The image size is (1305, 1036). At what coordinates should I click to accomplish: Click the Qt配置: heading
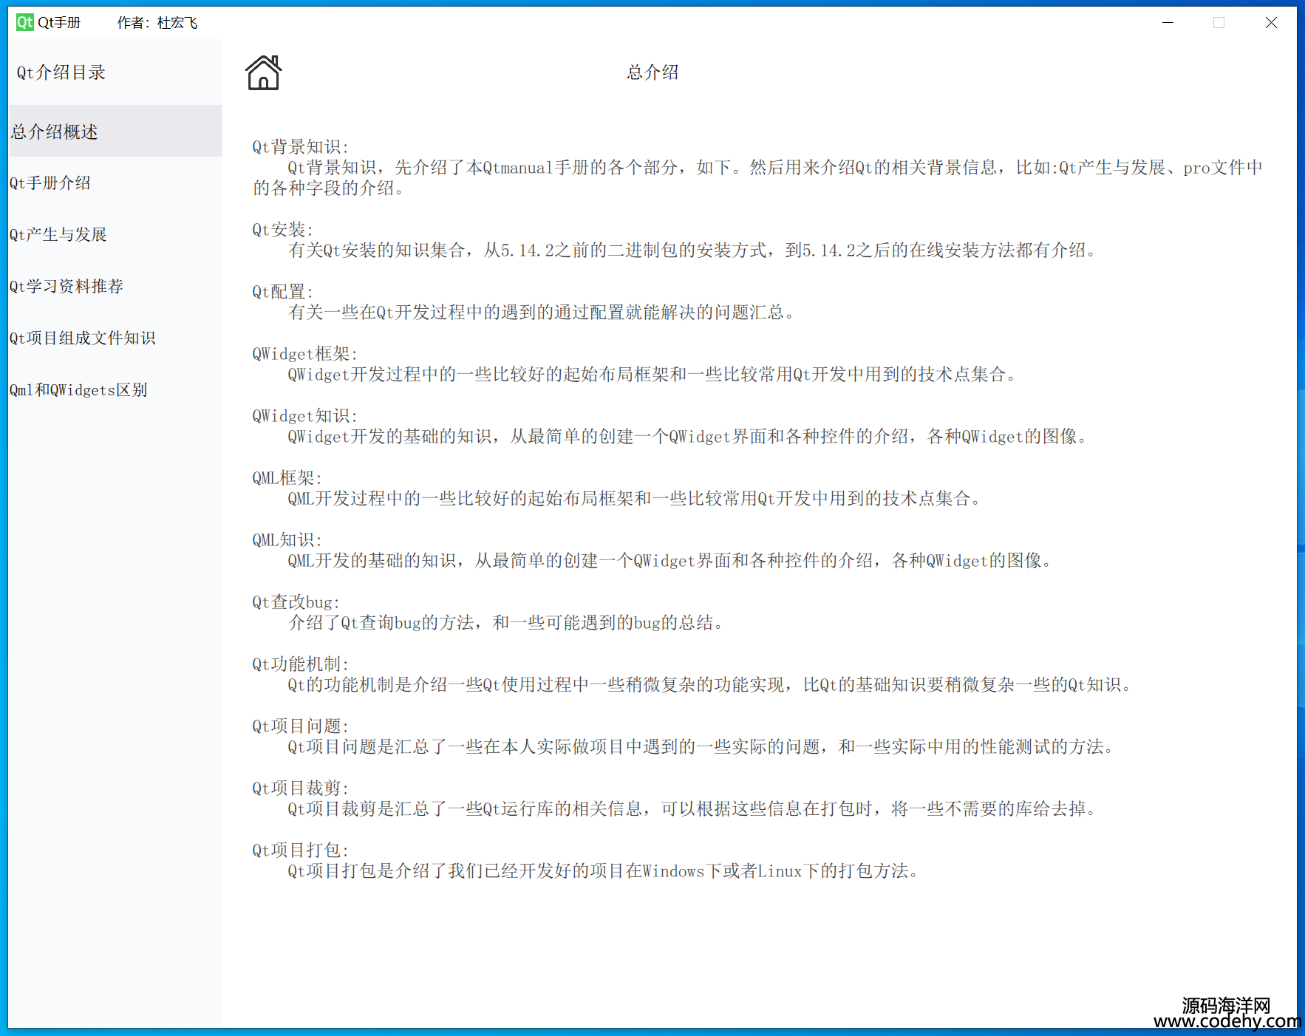[282, 291]
